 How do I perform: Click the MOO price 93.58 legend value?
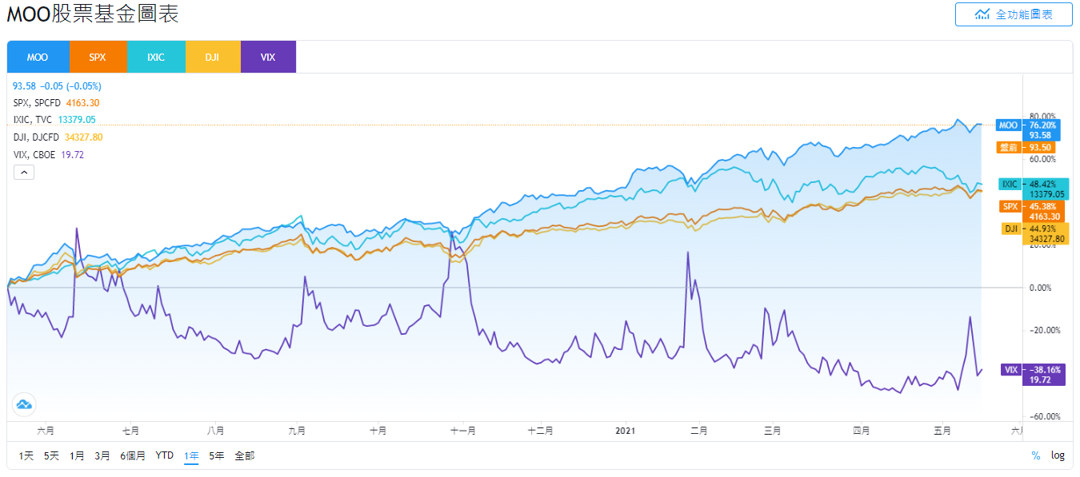(x=24, y=85)
